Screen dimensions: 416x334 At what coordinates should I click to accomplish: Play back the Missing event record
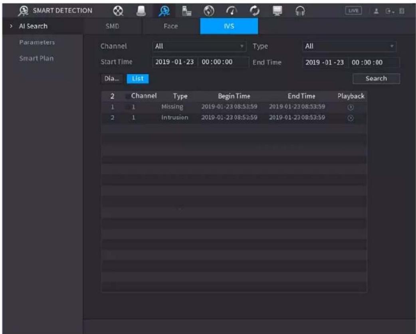coord(351,107)
